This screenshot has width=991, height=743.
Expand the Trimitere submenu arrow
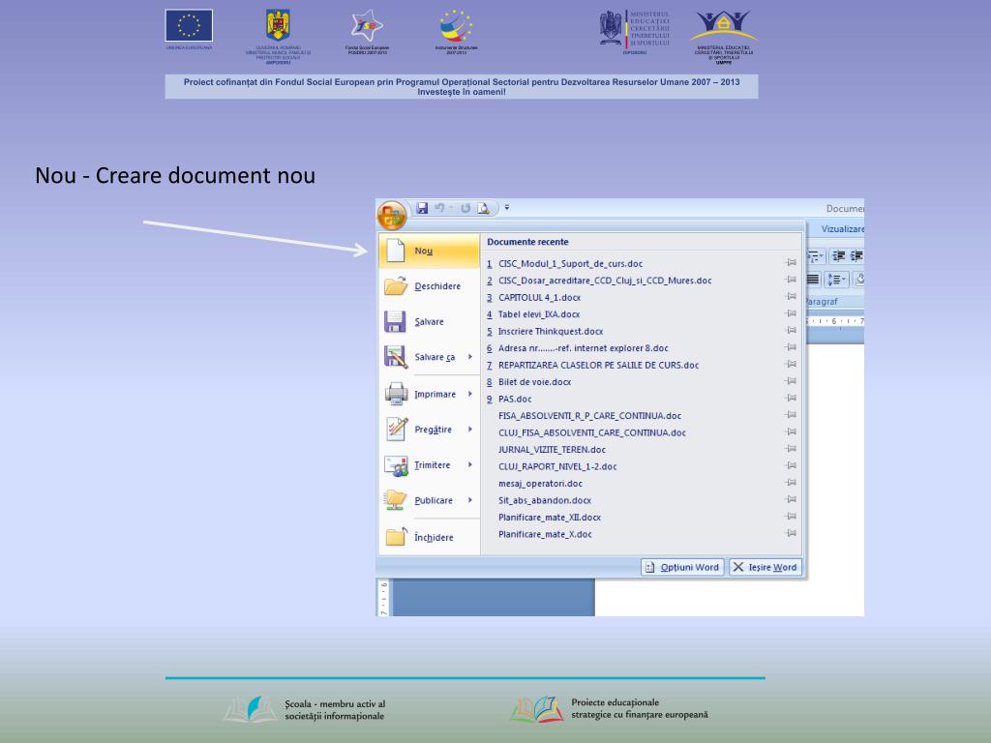point(470,465)
